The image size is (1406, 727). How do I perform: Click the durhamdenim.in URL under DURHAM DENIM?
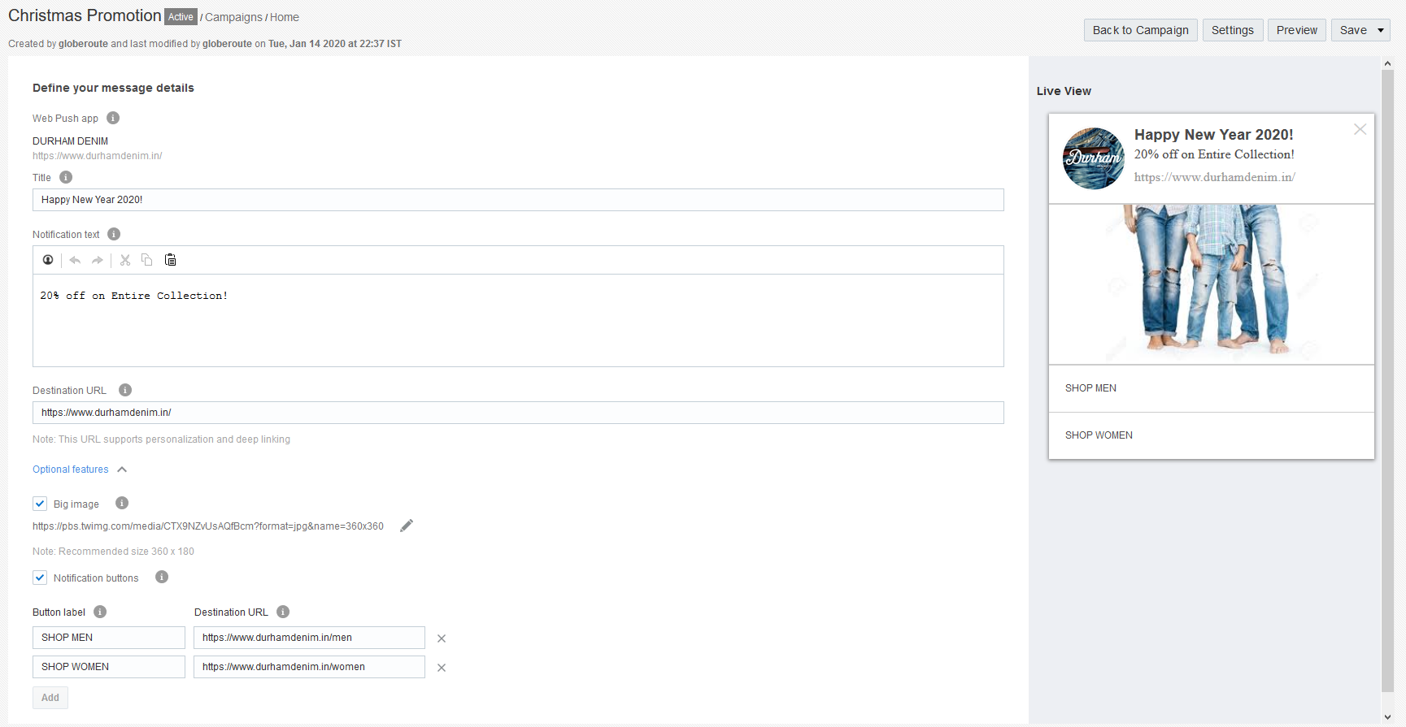pyautogui.click(x=97, y=156)
